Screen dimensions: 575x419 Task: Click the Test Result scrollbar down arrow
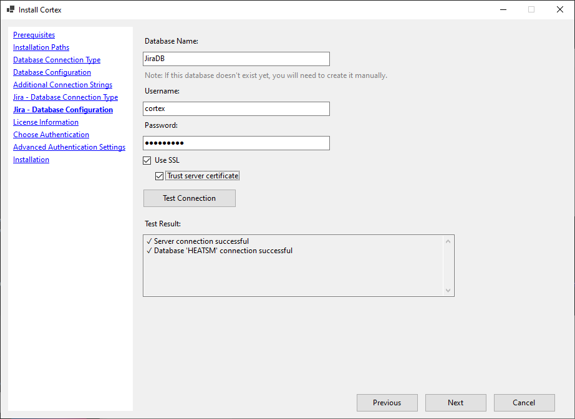click(x=448, y=289)
